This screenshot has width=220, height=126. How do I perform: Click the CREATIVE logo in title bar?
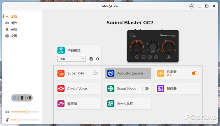coord(110,6)
